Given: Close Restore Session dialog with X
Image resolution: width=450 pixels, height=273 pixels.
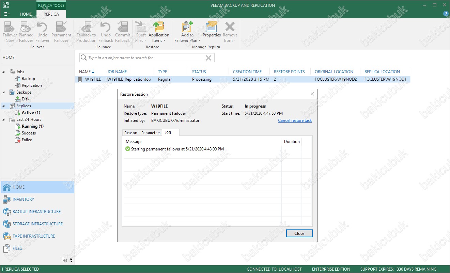Looking at the screenshot, I should [312, 94].
